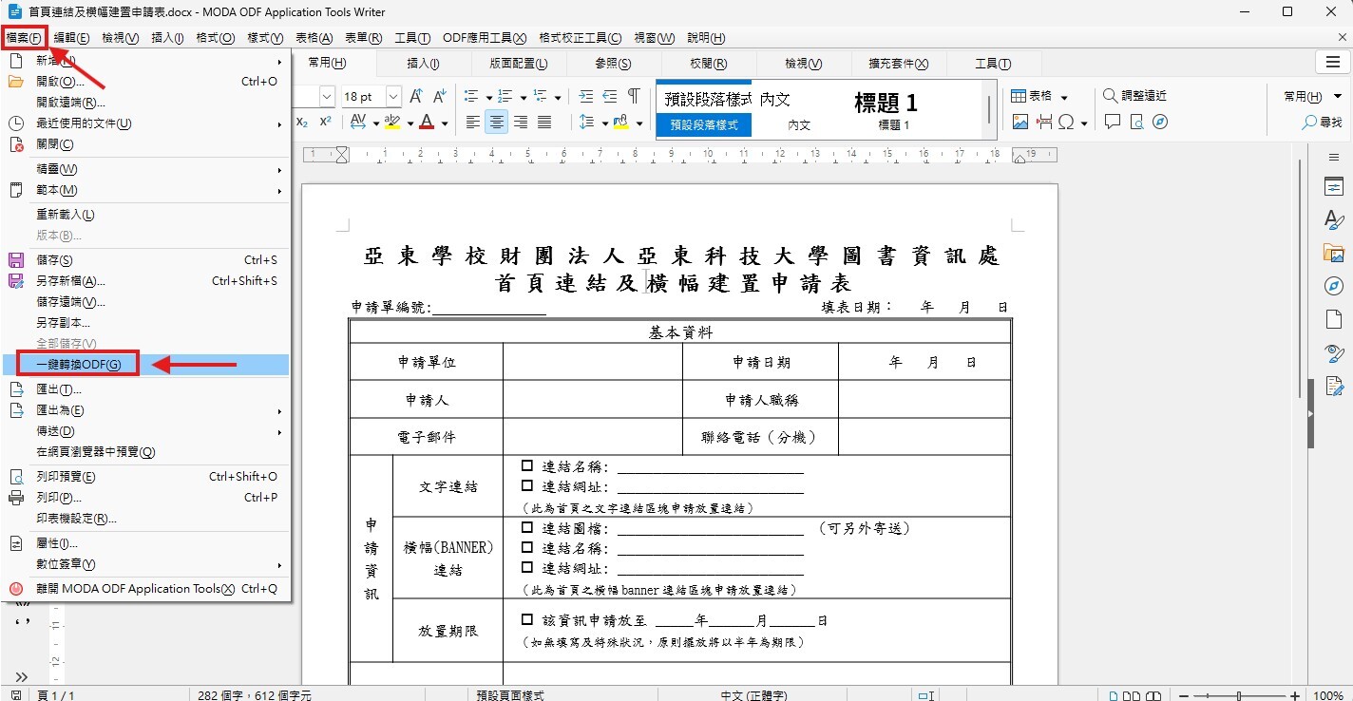This screenshot has width=1353, height=701.
Task: Click the red font color icon
Action: 426,123
